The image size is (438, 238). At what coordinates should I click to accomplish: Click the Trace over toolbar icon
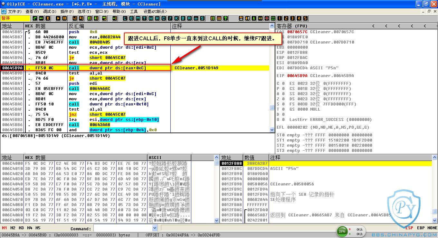click(x=96, y=18)
